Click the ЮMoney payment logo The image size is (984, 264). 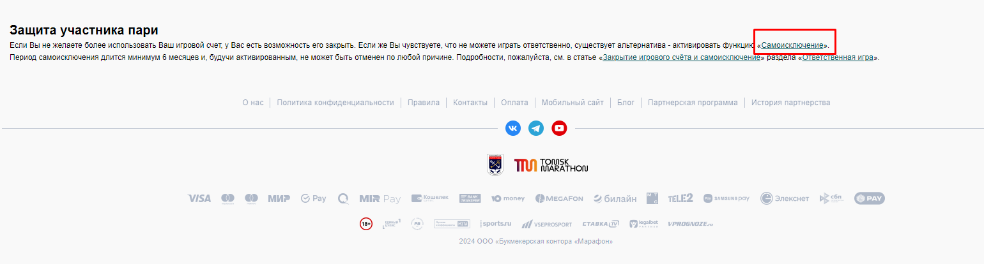coord(508,198)
